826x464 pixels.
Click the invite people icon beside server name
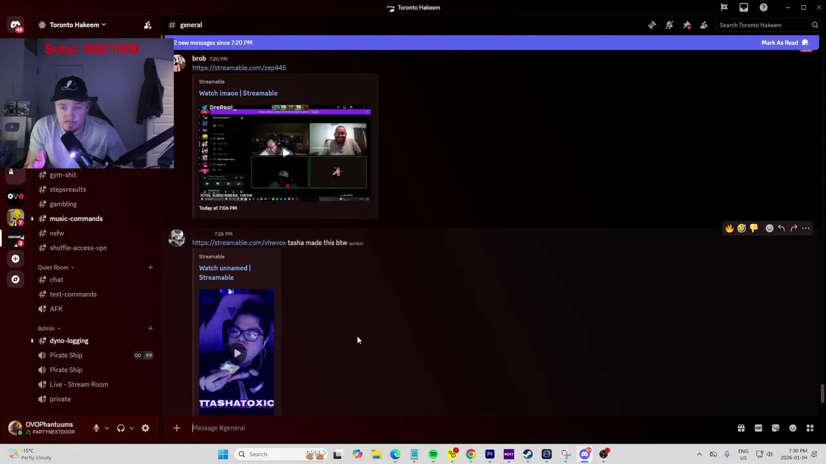148,25
